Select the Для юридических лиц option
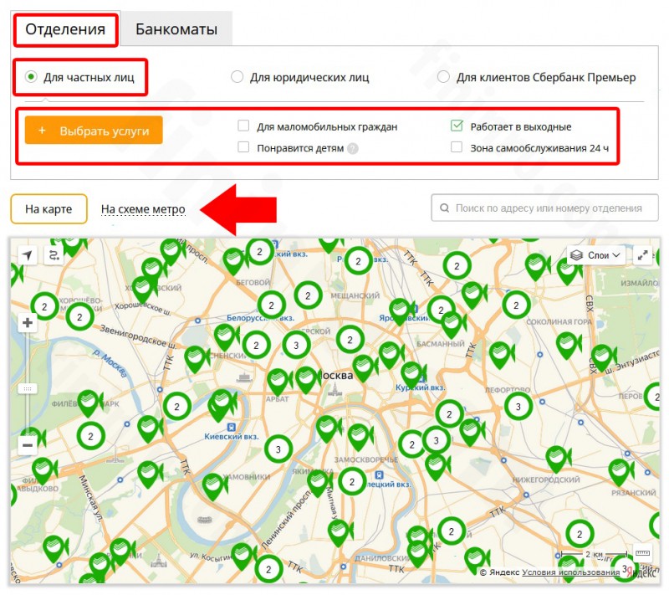Image resolution: width=669 pixels, height=595 pixels. tap(237, 77)
